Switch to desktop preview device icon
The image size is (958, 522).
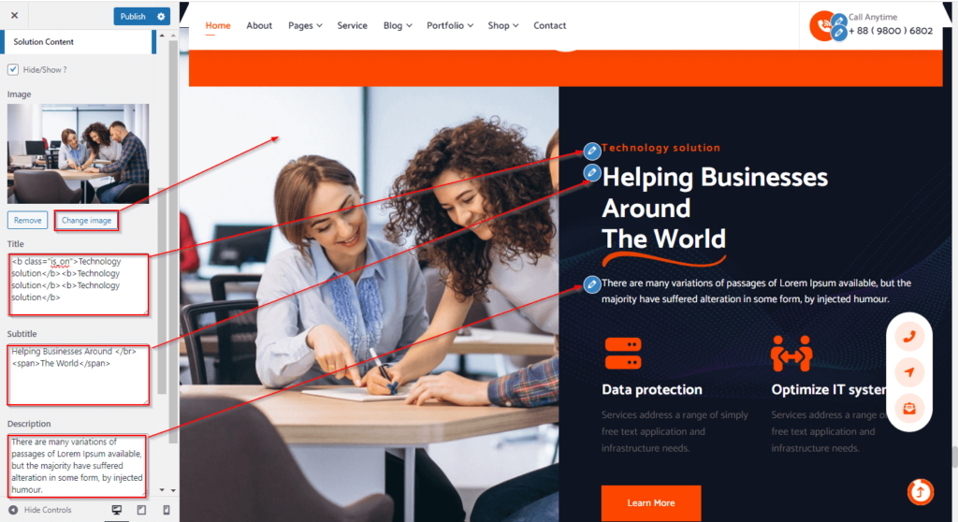pyautogui.click(x=117, y=510)
